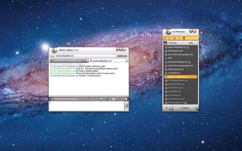Click the Online status label
The image size is (242, 151).
[x=186, y=108]
